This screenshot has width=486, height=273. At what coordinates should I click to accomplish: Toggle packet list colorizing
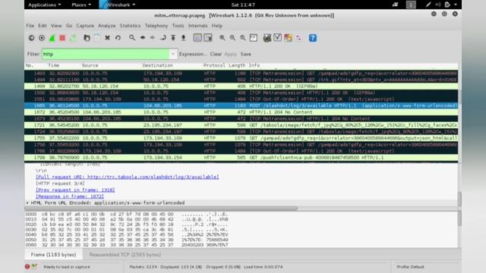(x=197, y=38)
